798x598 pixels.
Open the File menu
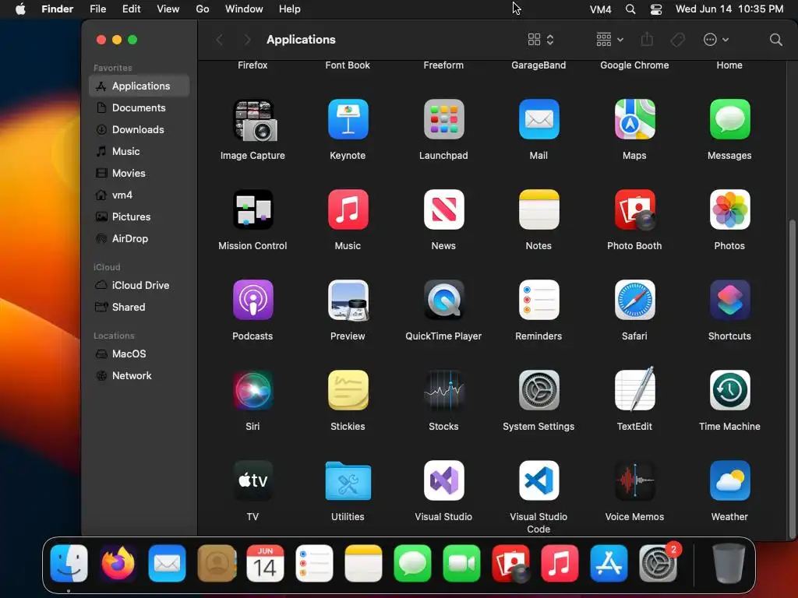pyautogui.click(x=97, y=9)
